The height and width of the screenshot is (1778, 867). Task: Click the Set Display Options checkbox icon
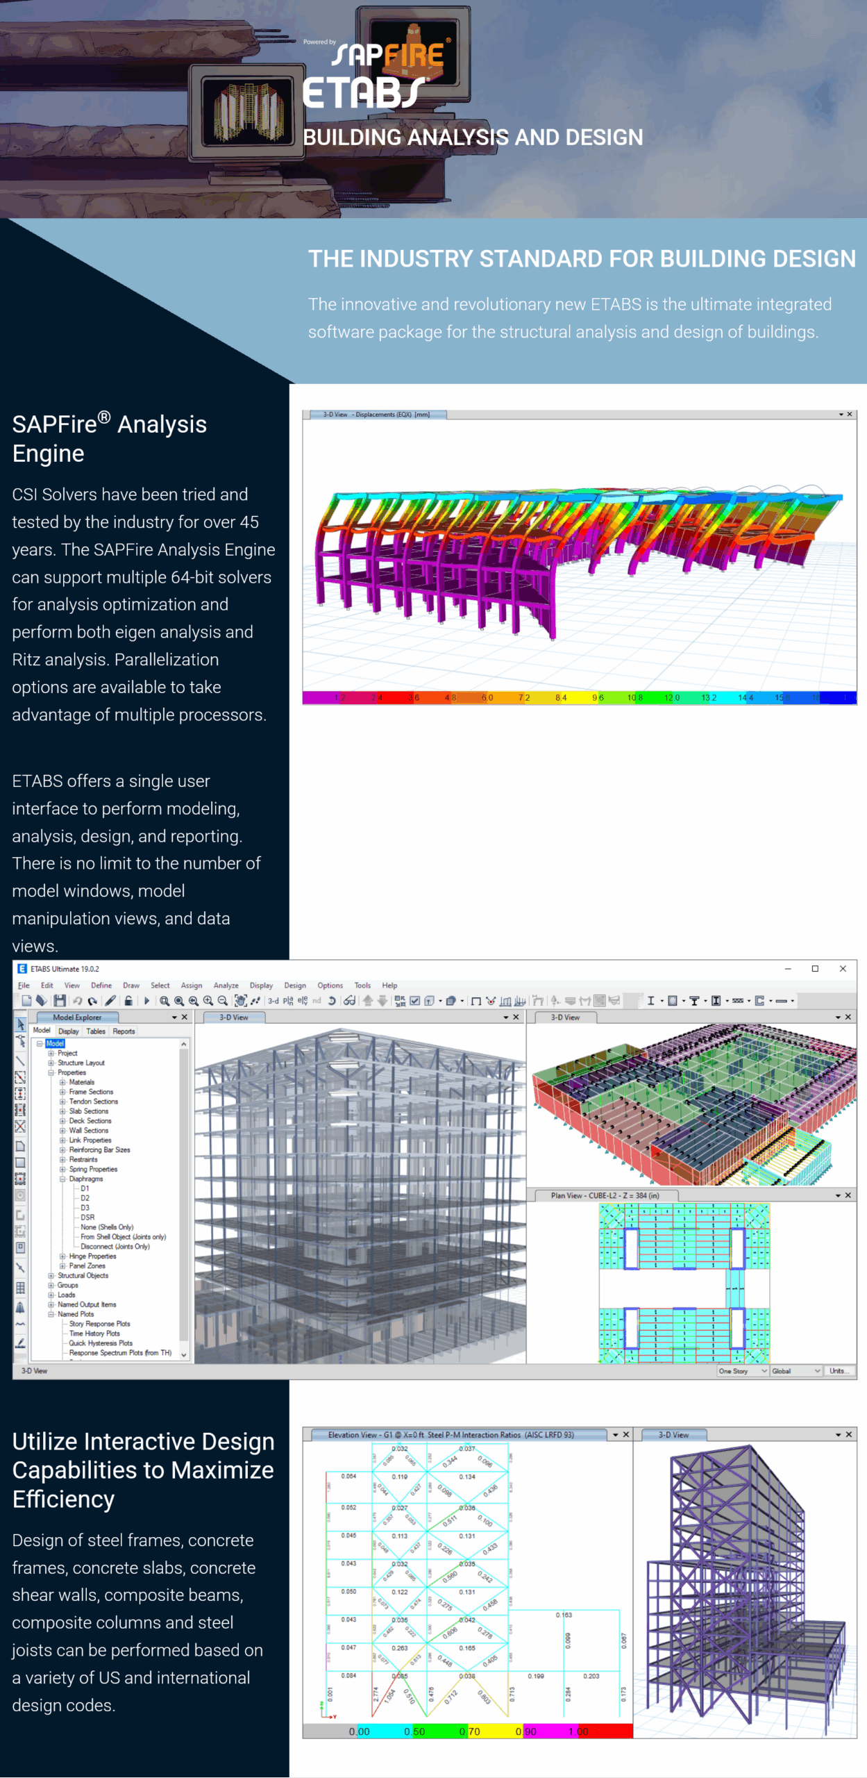tap(415, 1001)
